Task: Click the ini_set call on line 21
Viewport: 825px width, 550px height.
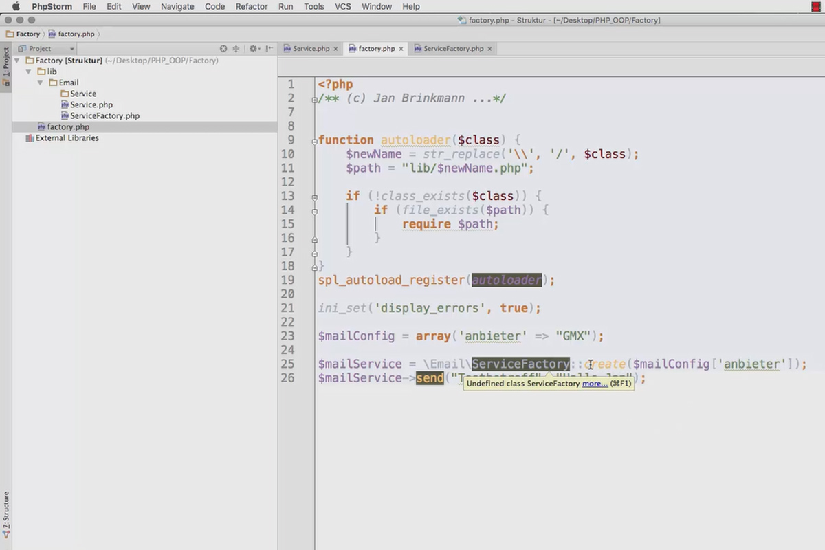Action: pos(342,308)
